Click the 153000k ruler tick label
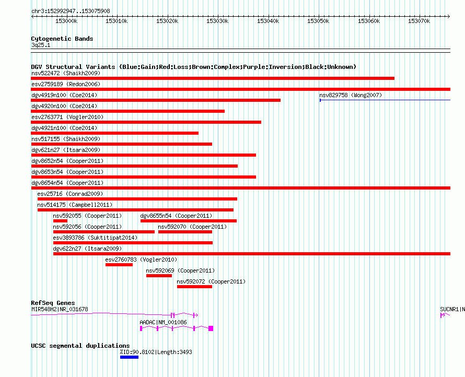 coord(66,21)
